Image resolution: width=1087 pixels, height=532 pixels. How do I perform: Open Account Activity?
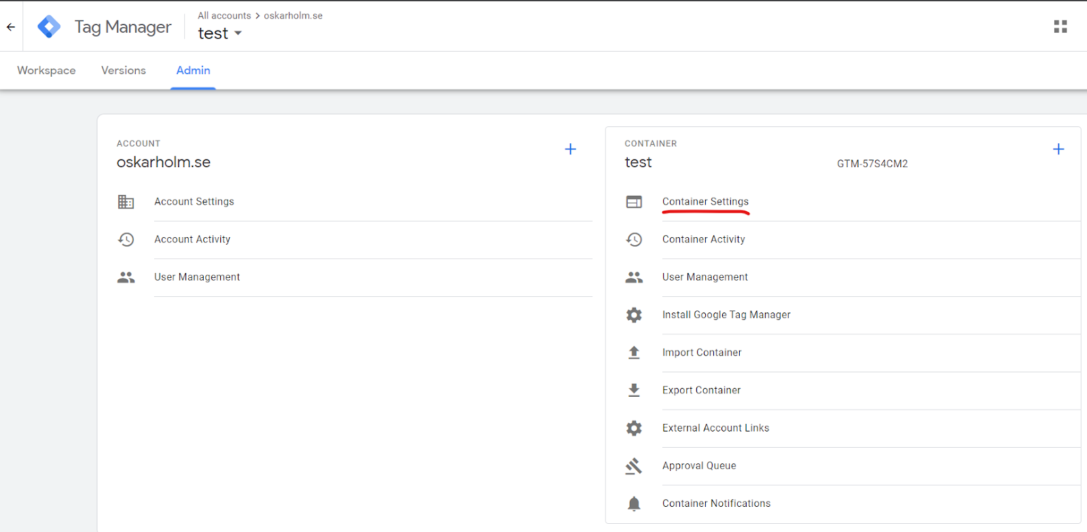[192, 239]
